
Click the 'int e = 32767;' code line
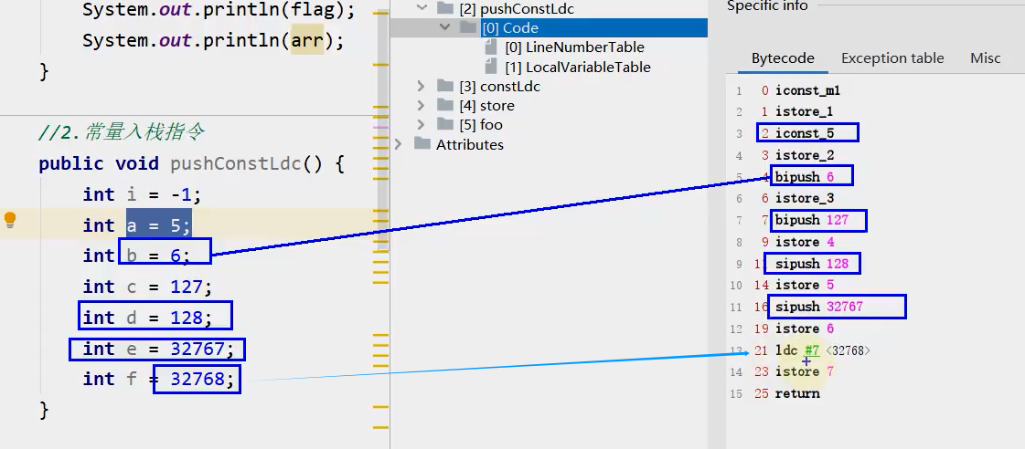[x=158, y=350]
